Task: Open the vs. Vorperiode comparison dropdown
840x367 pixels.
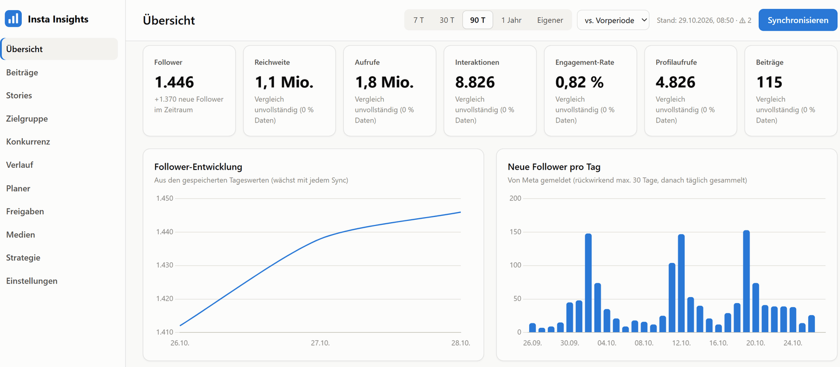Action: [x=613, y=20]
